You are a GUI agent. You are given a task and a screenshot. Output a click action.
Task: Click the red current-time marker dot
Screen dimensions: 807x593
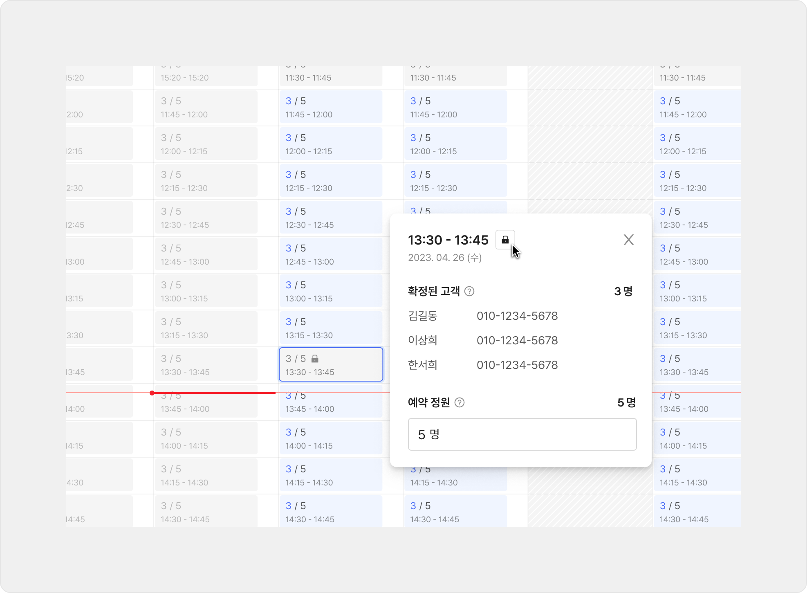coord(152,393)
